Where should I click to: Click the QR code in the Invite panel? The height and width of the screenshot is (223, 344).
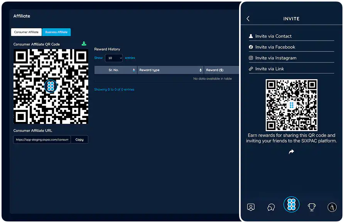[291, 105]
